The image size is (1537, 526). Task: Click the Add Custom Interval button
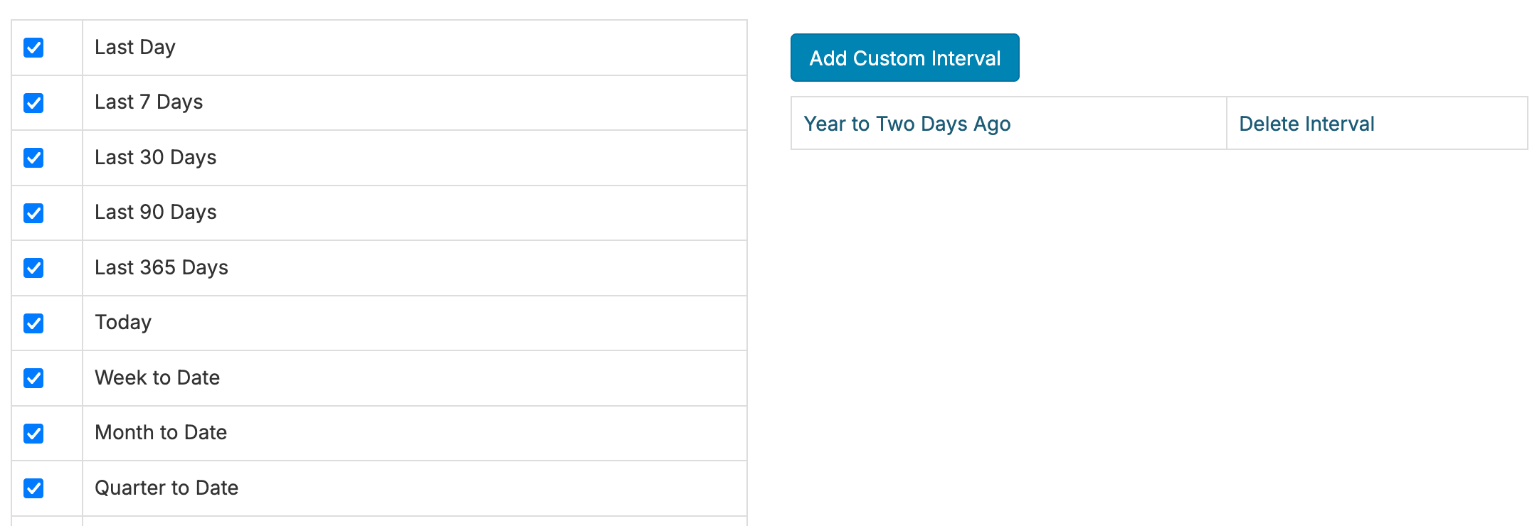904,58
